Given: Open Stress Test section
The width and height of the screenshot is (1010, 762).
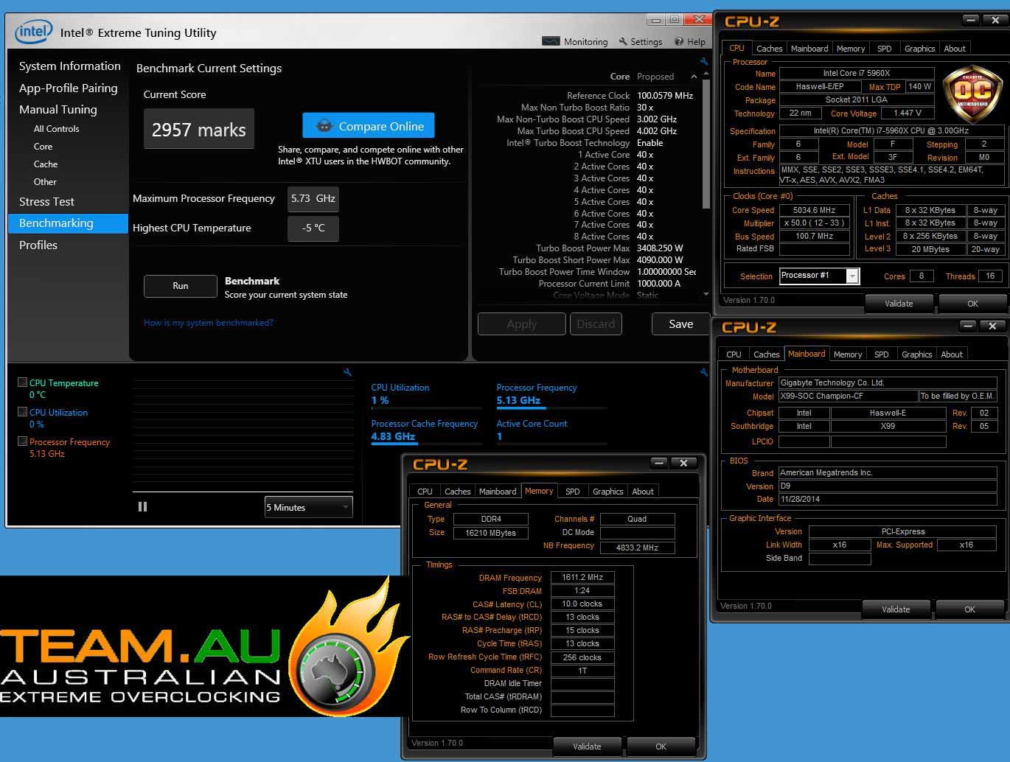Looking at the screenshot, I should click(x=46, y=201).
